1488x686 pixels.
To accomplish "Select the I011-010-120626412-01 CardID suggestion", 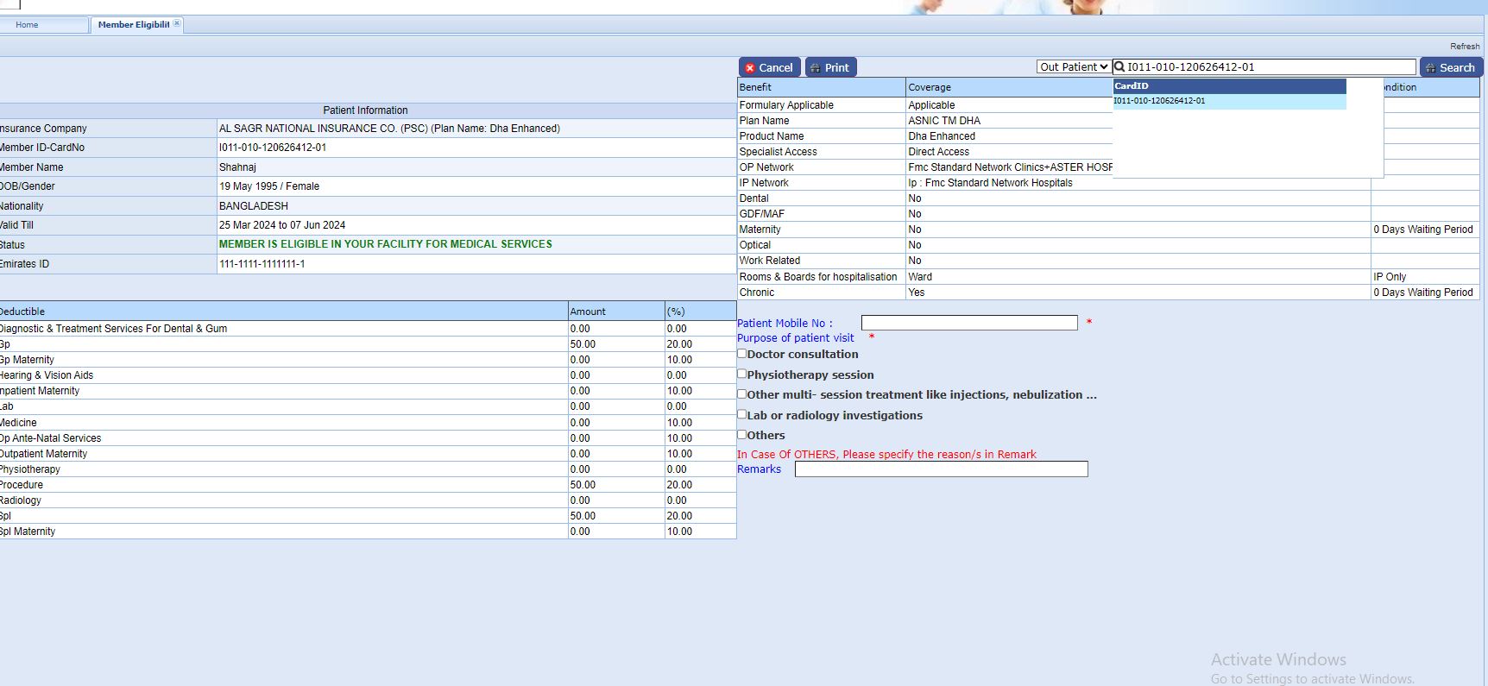I will pyautogui.click(x=1159, y=101).
